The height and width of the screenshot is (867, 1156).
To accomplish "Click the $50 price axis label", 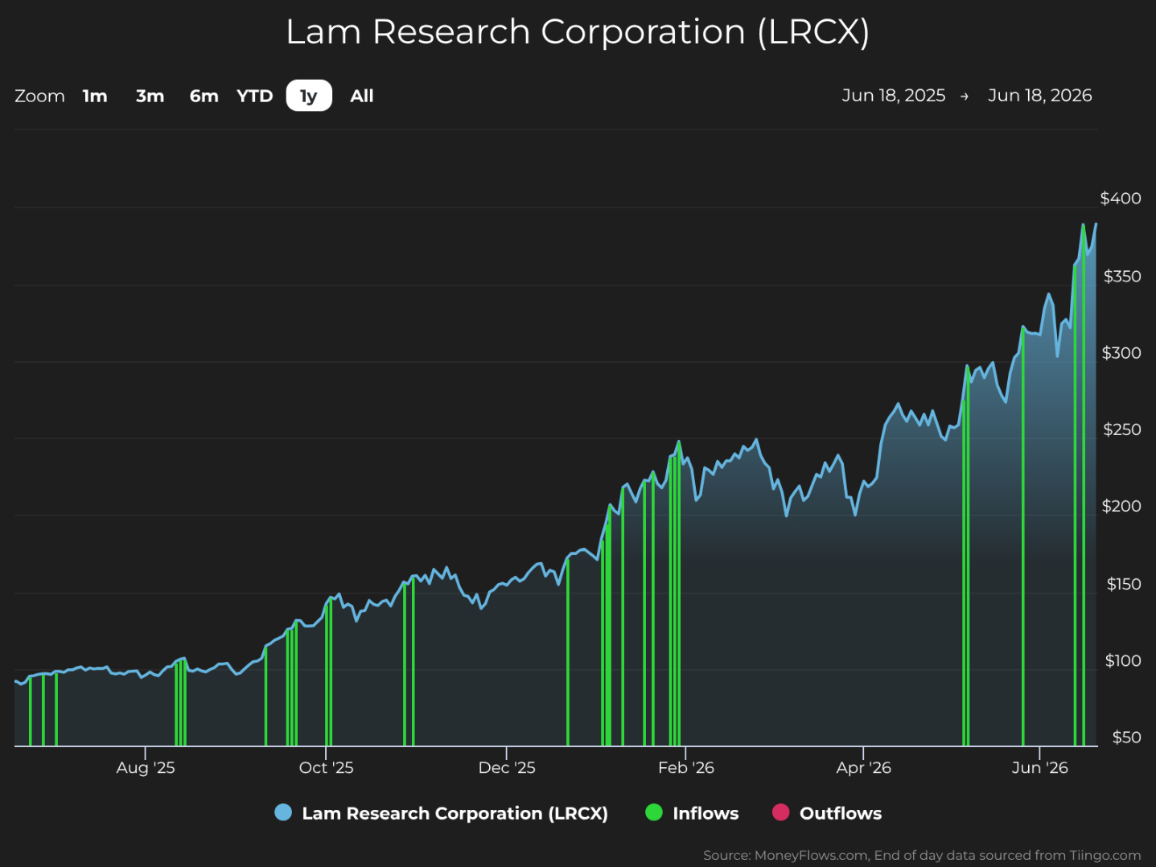I will (1126, 737).
